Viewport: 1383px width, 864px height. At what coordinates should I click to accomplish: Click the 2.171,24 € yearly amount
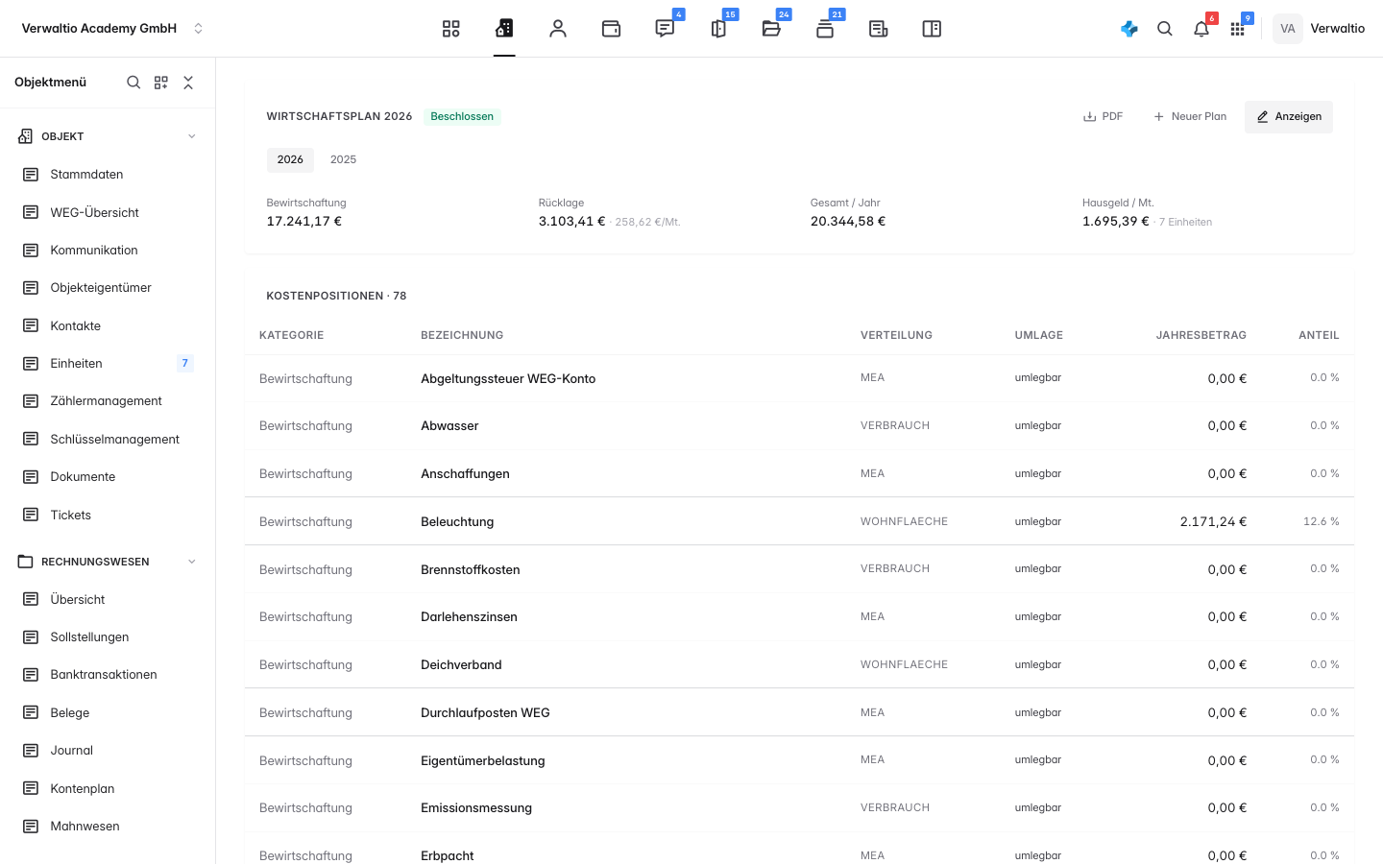point(1213,522)
